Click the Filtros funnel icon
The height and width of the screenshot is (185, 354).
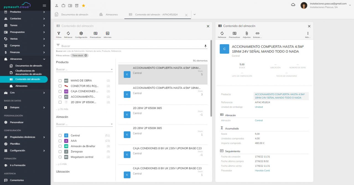(x=59, y=33)
